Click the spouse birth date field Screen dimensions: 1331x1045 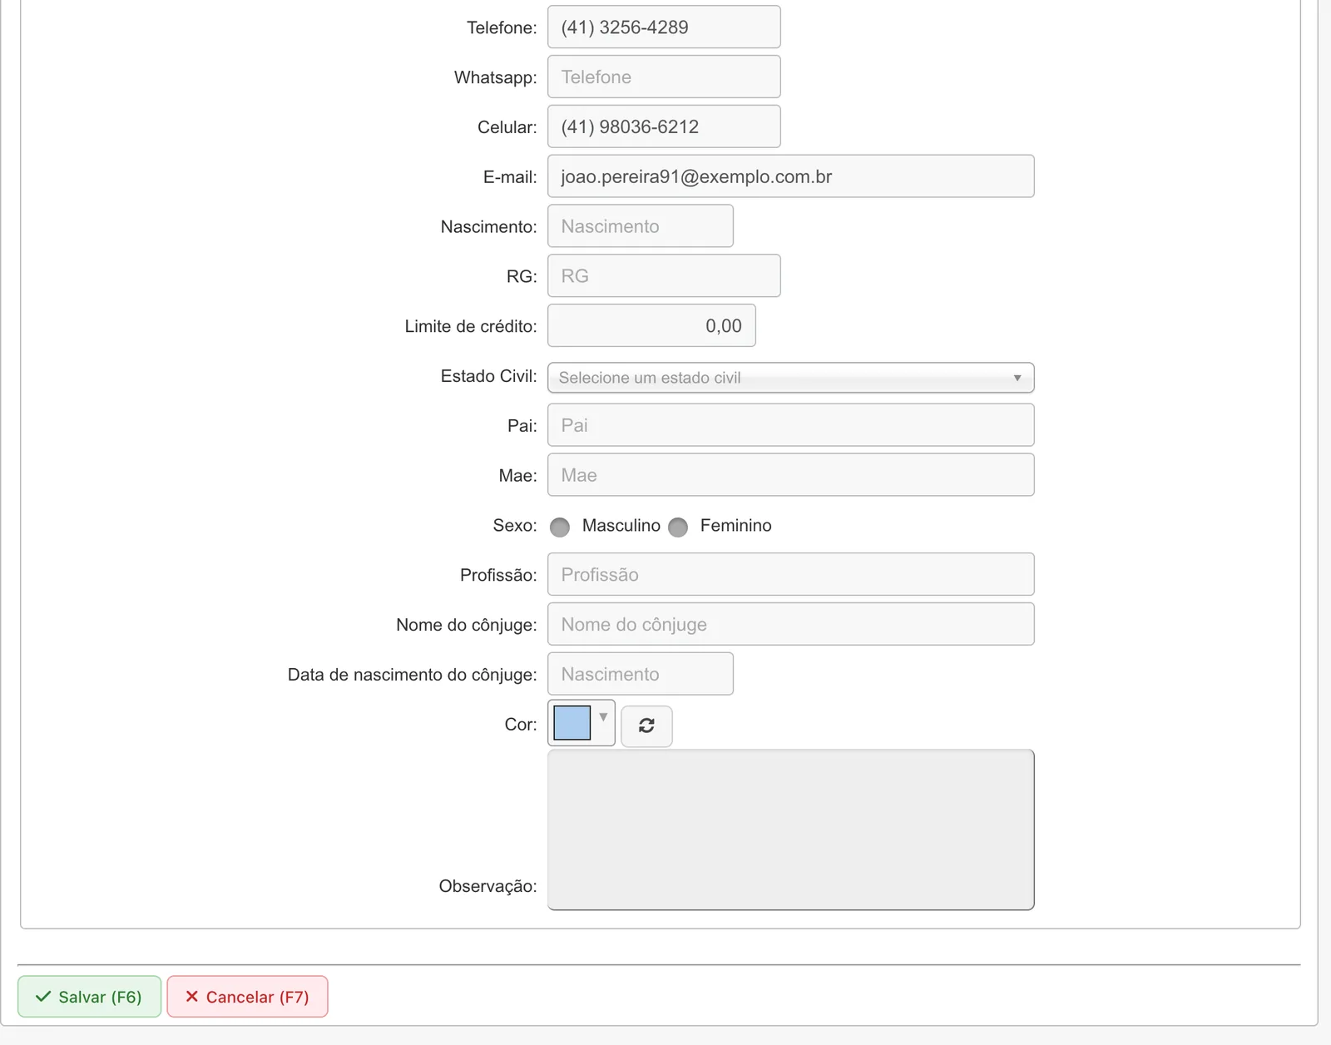pos(641,674)
